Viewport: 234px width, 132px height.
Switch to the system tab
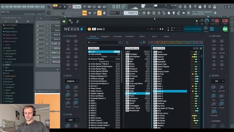click(x=166, y=37)
